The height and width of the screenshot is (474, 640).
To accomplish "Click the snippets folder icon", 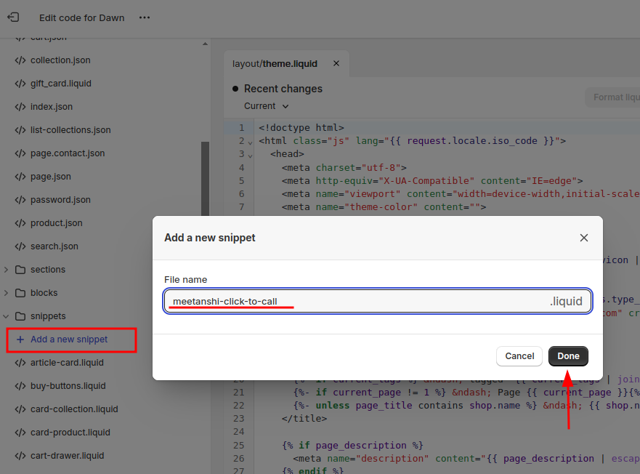I will tap(20, 316).
